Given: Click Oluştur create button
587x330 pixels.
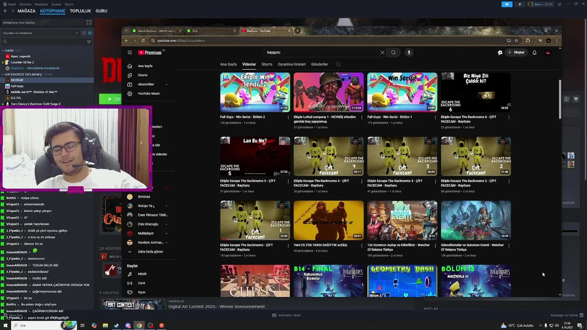Looking at the screenshot, I should coord(516,52).
